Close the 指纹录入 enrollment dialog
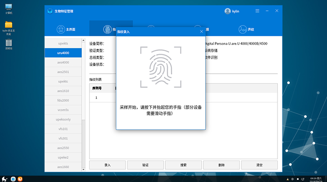The height and width of the screenshot is (182, 327). pos(201,31)
